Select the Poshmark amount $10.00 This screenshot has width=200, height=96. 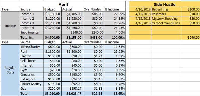pos(190,14)
